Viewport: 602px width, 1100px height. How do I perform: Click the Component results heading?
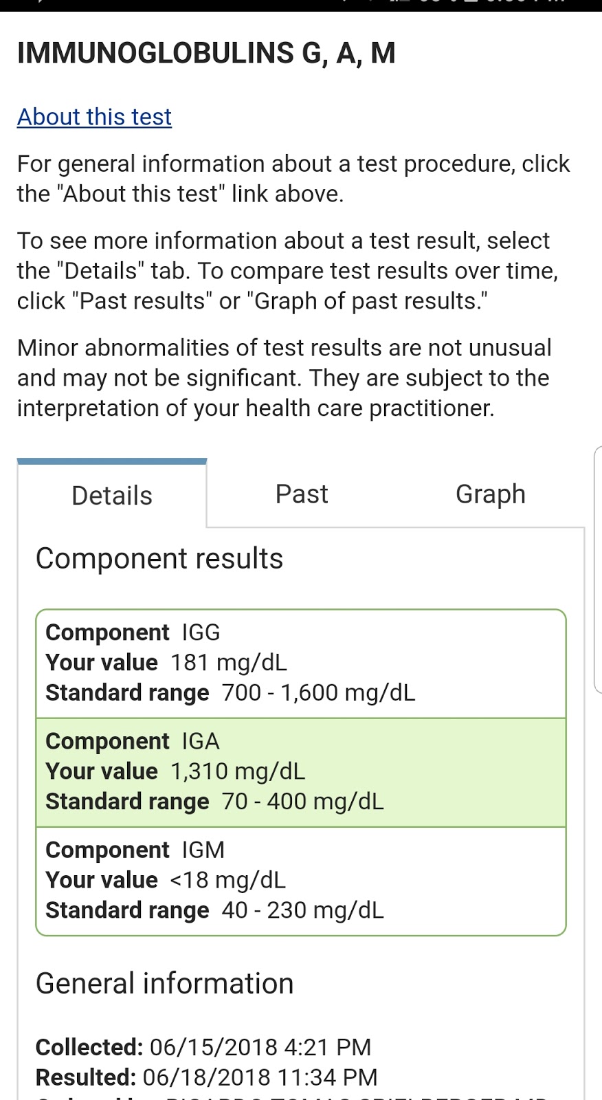click(x=159, y=558)
